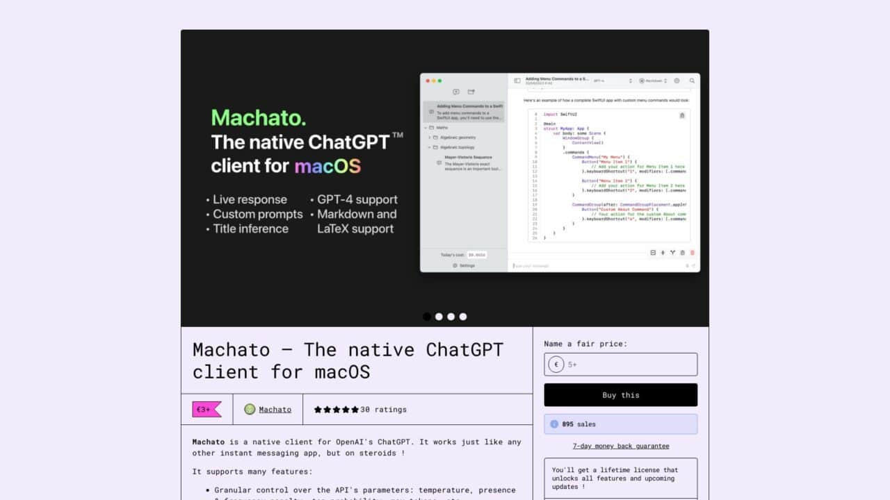Click the collapse message box icon

(653, 253)
